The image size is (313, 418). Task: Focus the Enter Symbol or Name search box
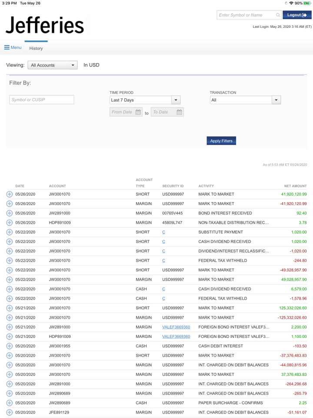(x=246, y=15)
